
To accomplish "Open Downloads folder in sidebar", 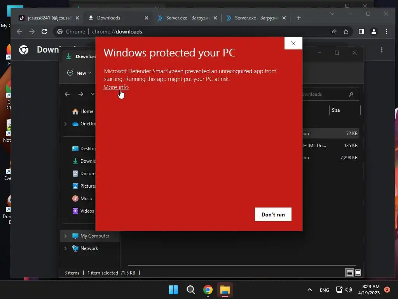I will (x=84, y=161).
